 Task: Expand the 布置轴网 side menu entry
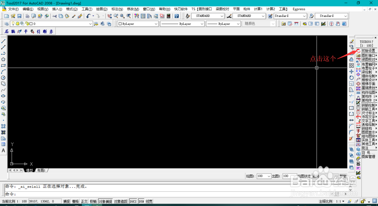coord(369,65)
